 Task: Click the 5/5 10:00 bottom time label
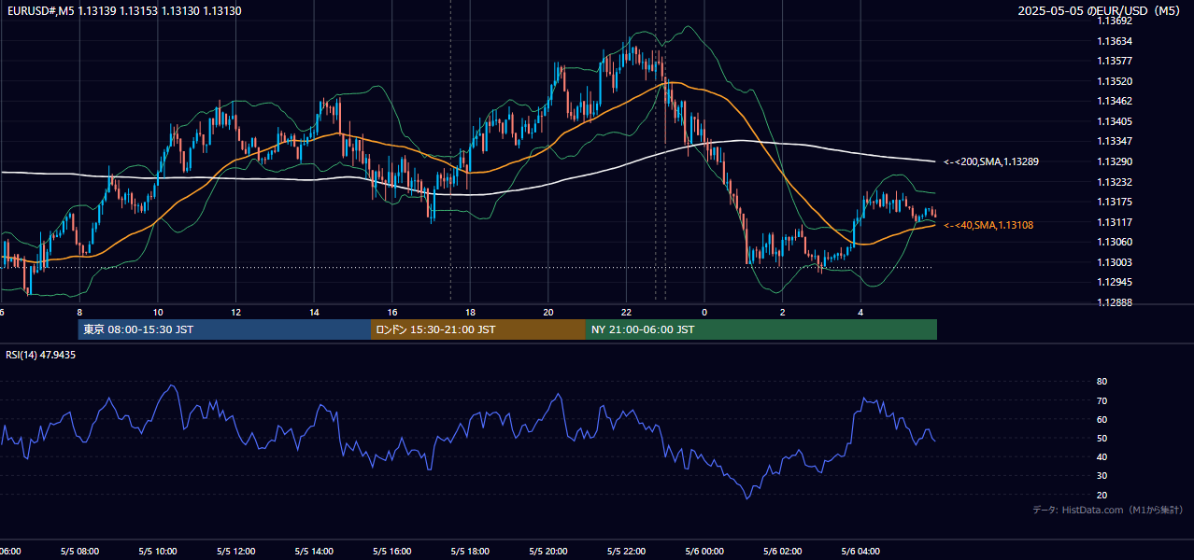[x=157, y=552]
